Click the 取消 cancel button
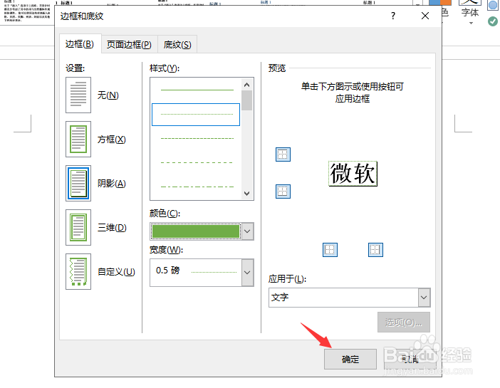 click(x=410, y=360)
